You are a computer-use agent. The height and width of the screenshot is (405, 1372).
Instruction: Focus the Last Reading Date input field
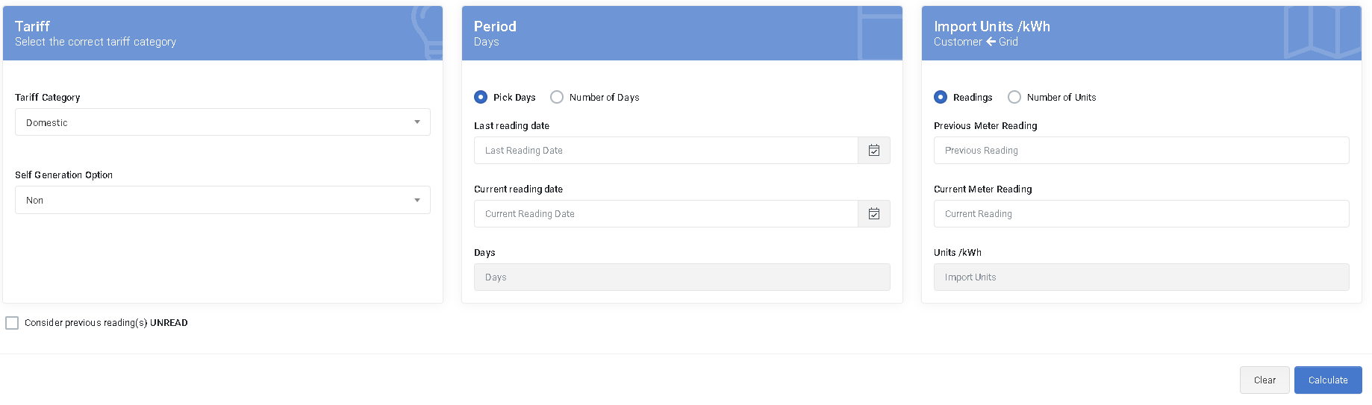[666, 151]
